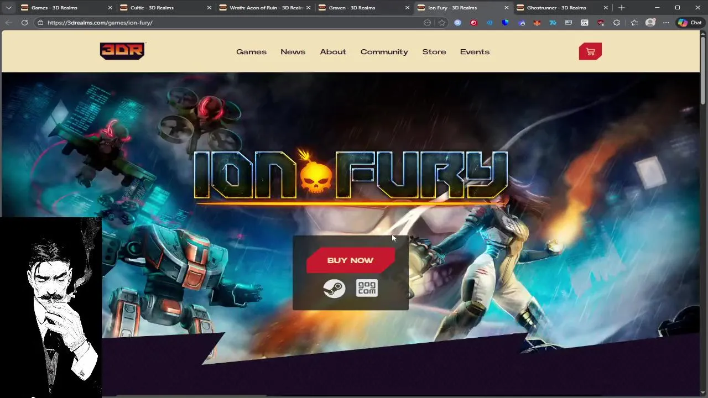Open the extensions puzzle icon
Screen dimensions: 708x398
pyautogui.click(x=617, y=23)
